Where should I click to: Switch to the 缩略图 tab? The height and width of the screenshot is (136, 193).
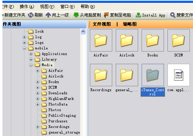[x=130, y=24]
